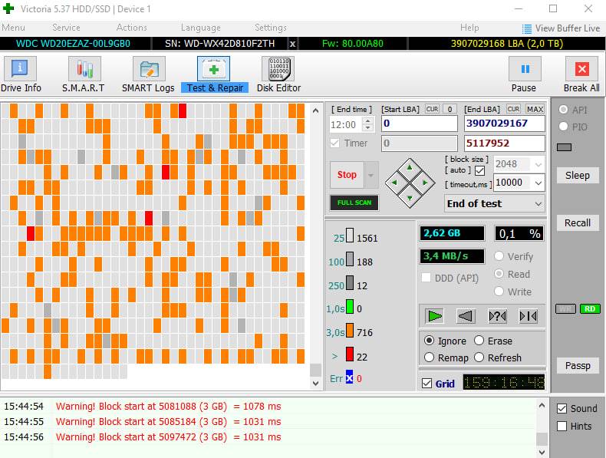Screen dimensions: 606x458
Task: Open the Service menu
Action: point(66,28)
